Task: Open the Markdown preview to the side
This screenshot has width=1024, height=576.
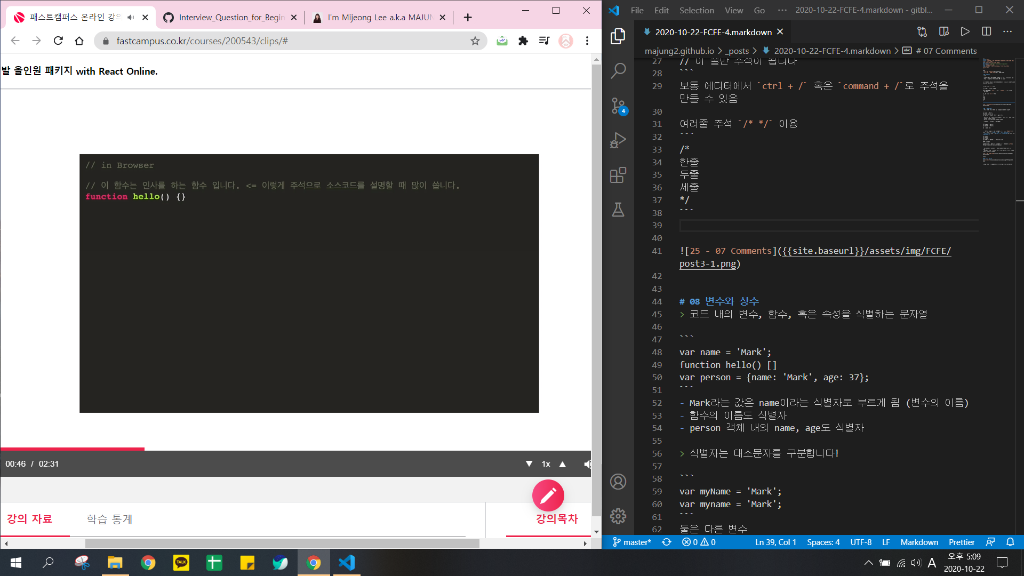Action: coord(943,32)
